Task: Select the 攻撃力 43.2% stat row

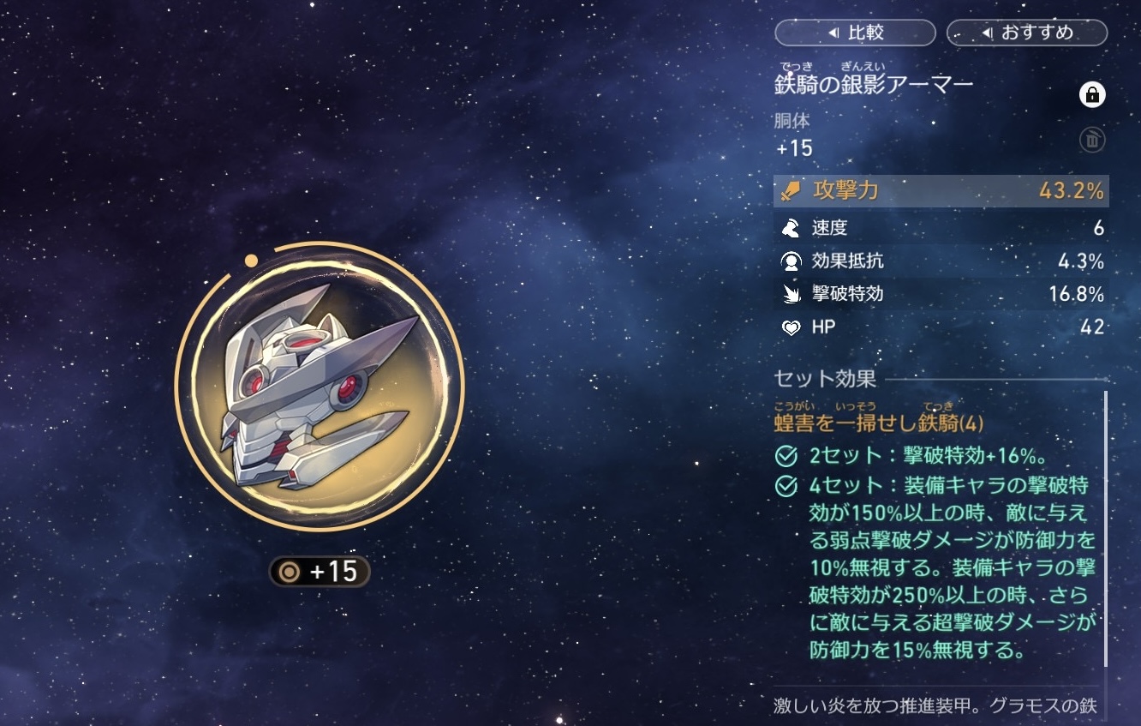Action: pos(941,191)
